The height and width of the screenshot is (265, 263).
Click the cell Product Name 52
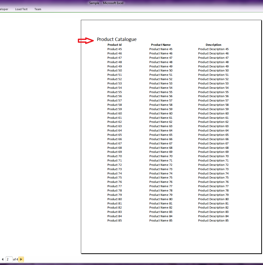161,79
